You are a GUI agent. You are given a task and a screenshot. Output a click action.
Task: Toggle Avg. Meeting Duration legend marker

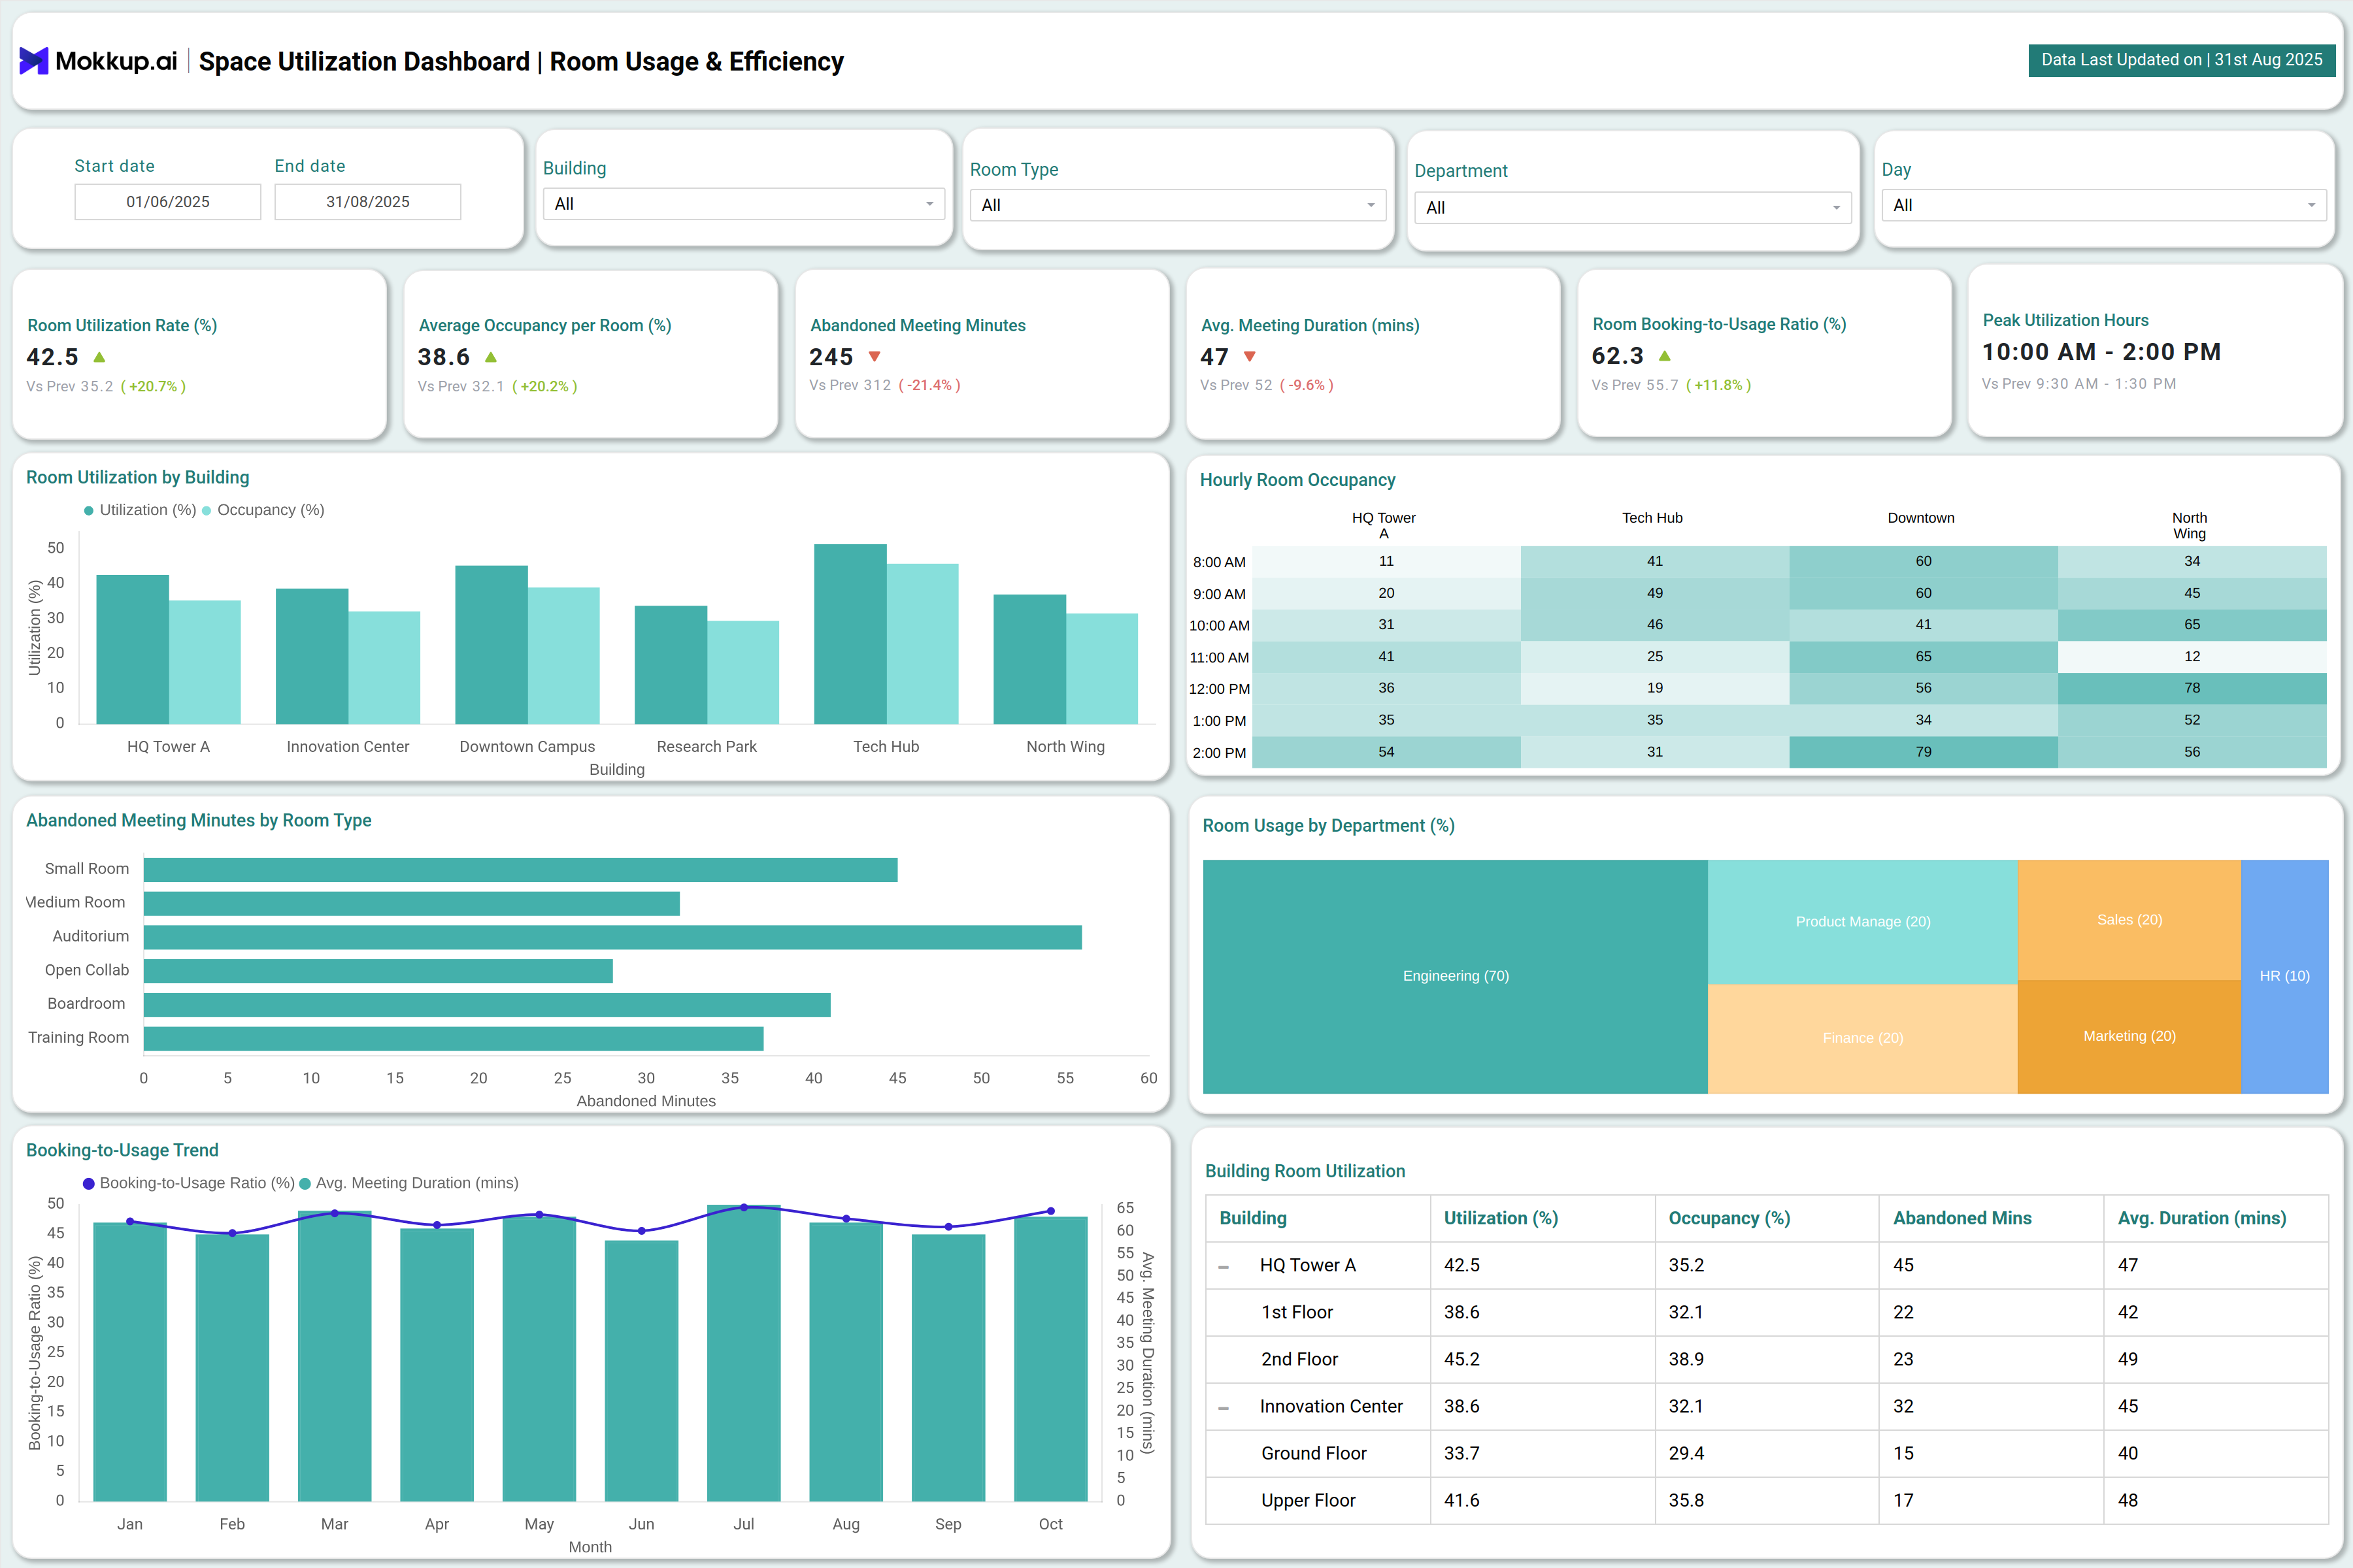(x=305, y=1183)
